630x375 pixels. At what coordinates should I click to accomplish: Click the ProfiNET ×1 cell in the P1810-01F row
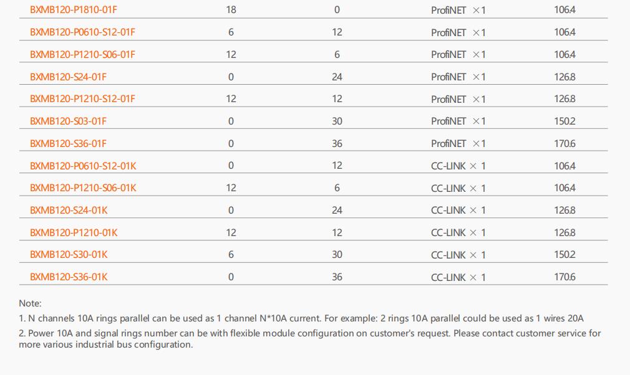click(x=458, y=10)
